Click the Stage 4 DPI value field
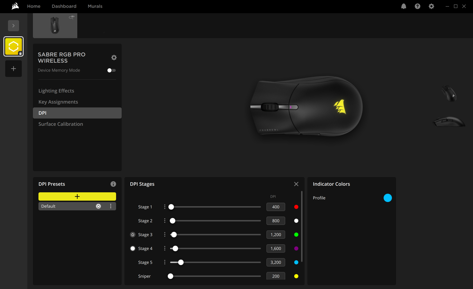 (x=275, y=248)
